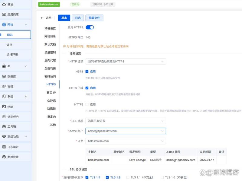This screenshot has height=181, width=242.
Task: Uncheck the HSTS 子域 启用 checkbox
Action: coord(87,88)
